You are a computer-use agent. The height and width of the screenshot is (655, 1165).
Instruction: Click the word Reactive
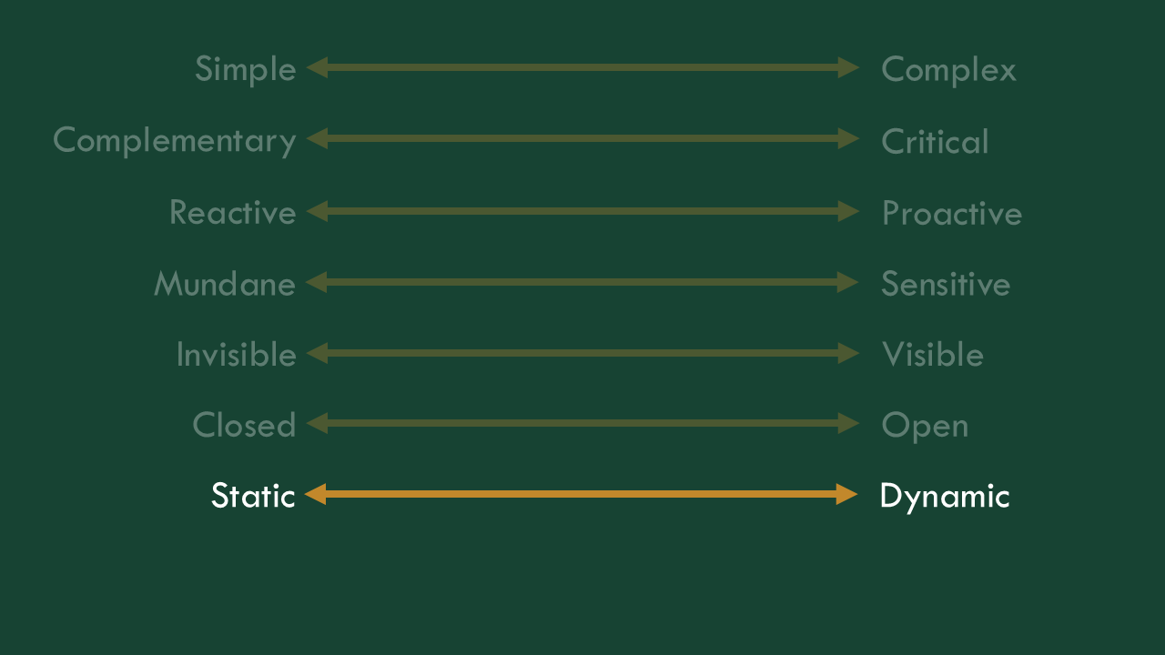point(233,212)
